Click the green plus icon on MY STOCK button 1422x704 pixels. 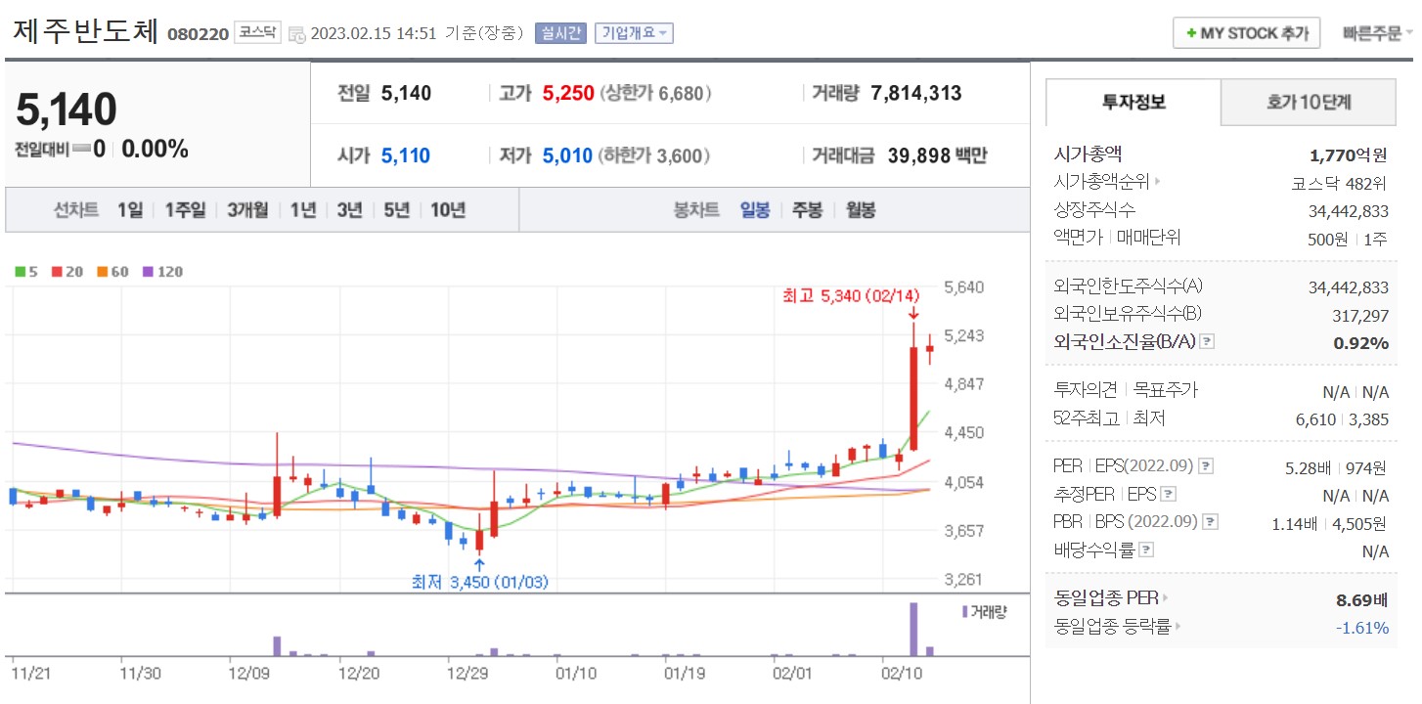(x=1192, y=32)
